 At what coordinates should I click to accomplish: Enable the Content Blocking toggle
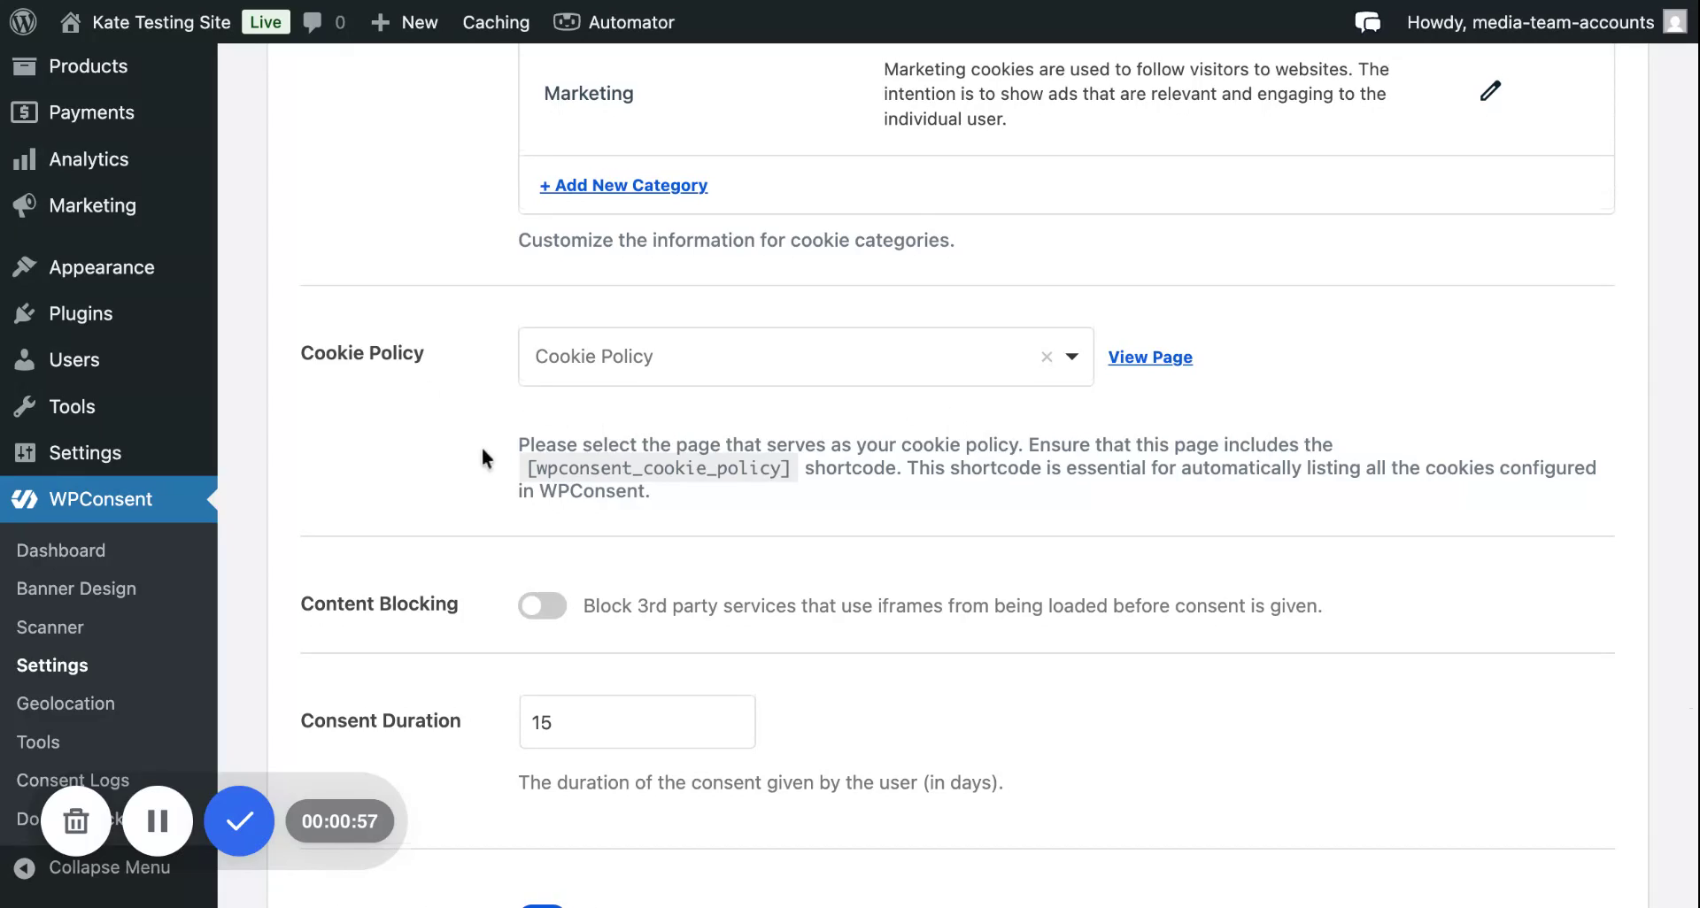point(542,605)
